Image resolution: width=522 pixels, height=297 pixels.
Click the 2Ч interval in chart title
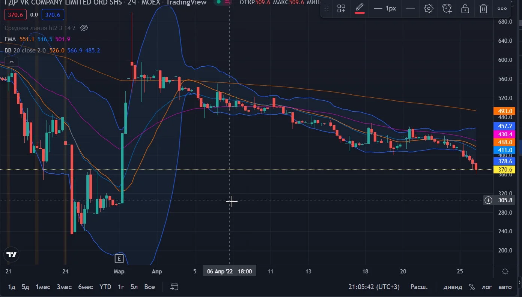pyautogui.click(x=132, y=2)
